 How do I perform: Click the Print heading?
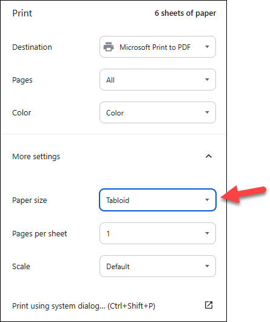pyautogui.click(x=22, y=13)
